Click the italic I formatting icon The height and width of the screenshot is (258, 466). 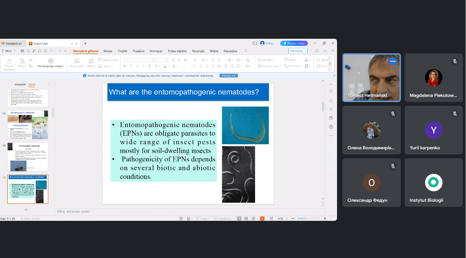[131, 66]
